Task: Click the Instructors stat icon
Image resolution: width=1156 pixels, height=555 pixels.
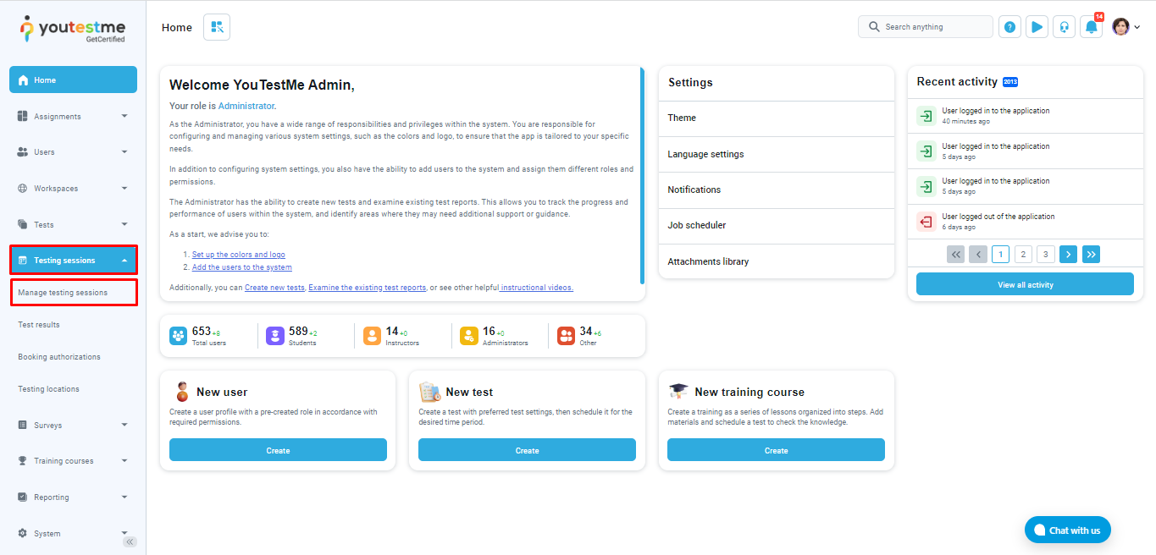Action: tap(372, 336)
